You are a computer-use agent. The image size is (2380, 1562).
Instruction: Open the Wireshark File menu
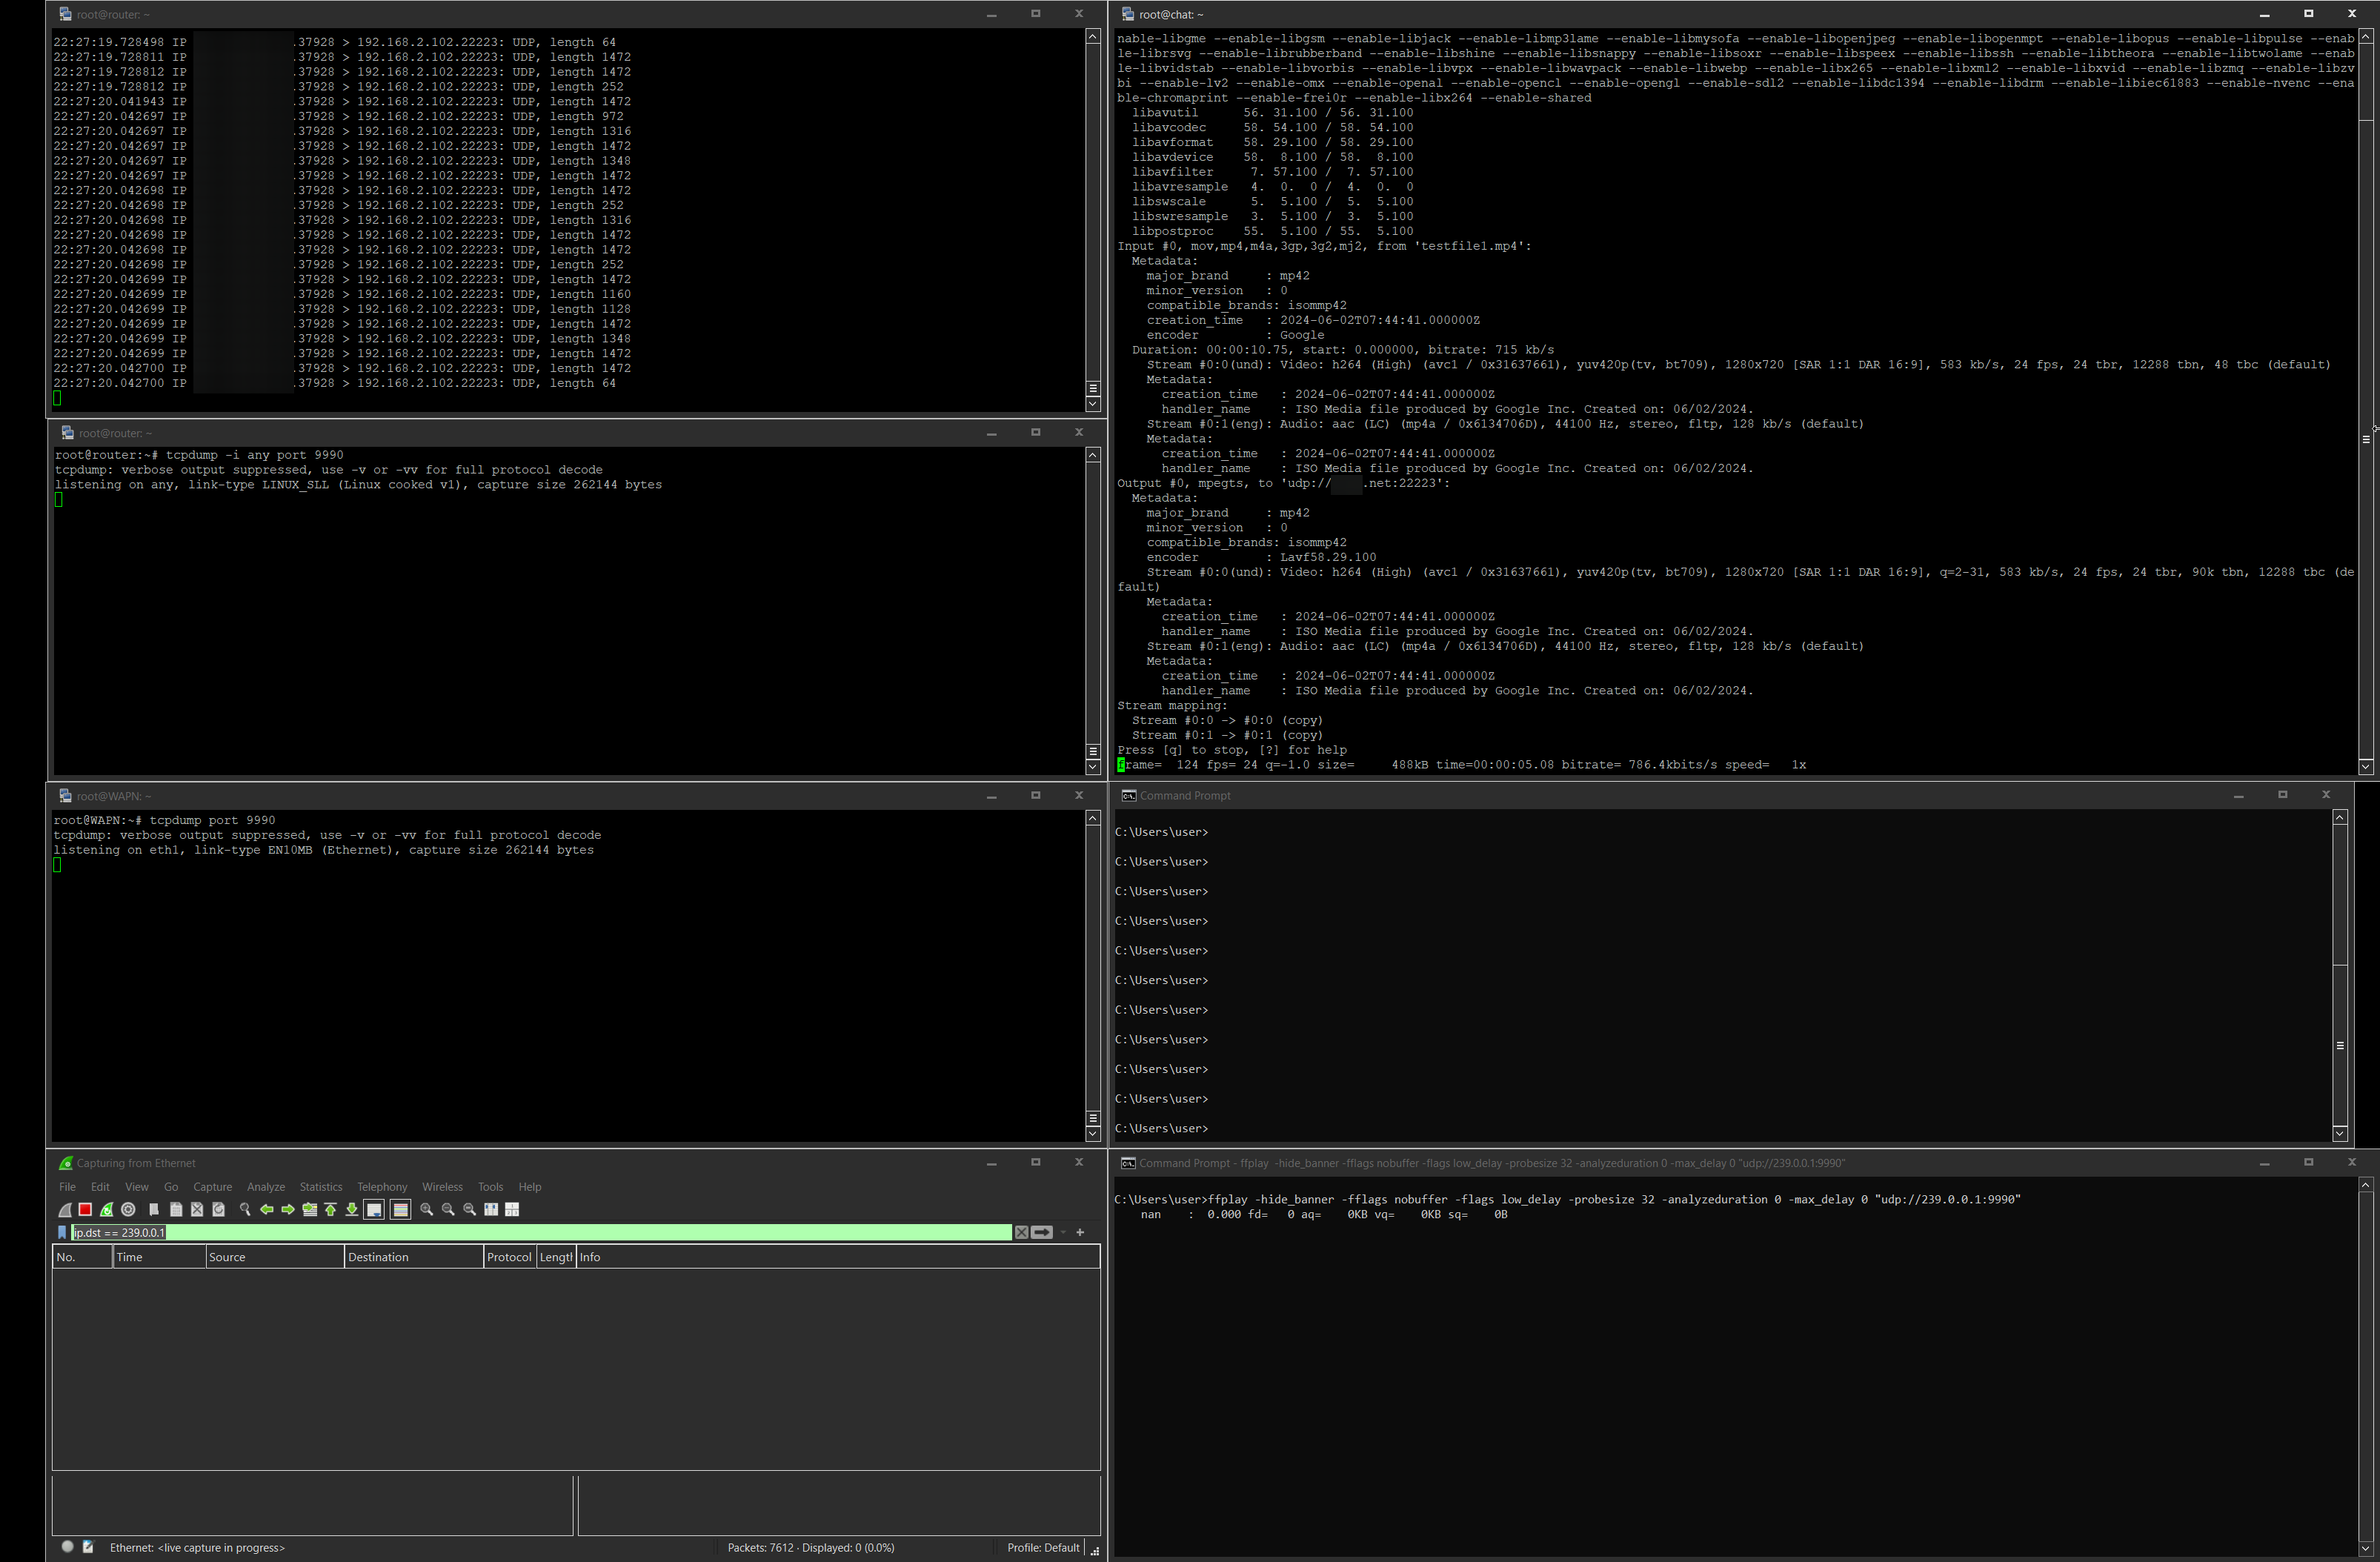pyautogui.click(x=67, y=1186)
